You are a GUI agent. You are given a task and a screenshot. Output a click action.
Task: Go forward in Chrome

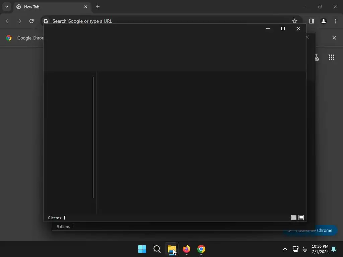(19, 21)
